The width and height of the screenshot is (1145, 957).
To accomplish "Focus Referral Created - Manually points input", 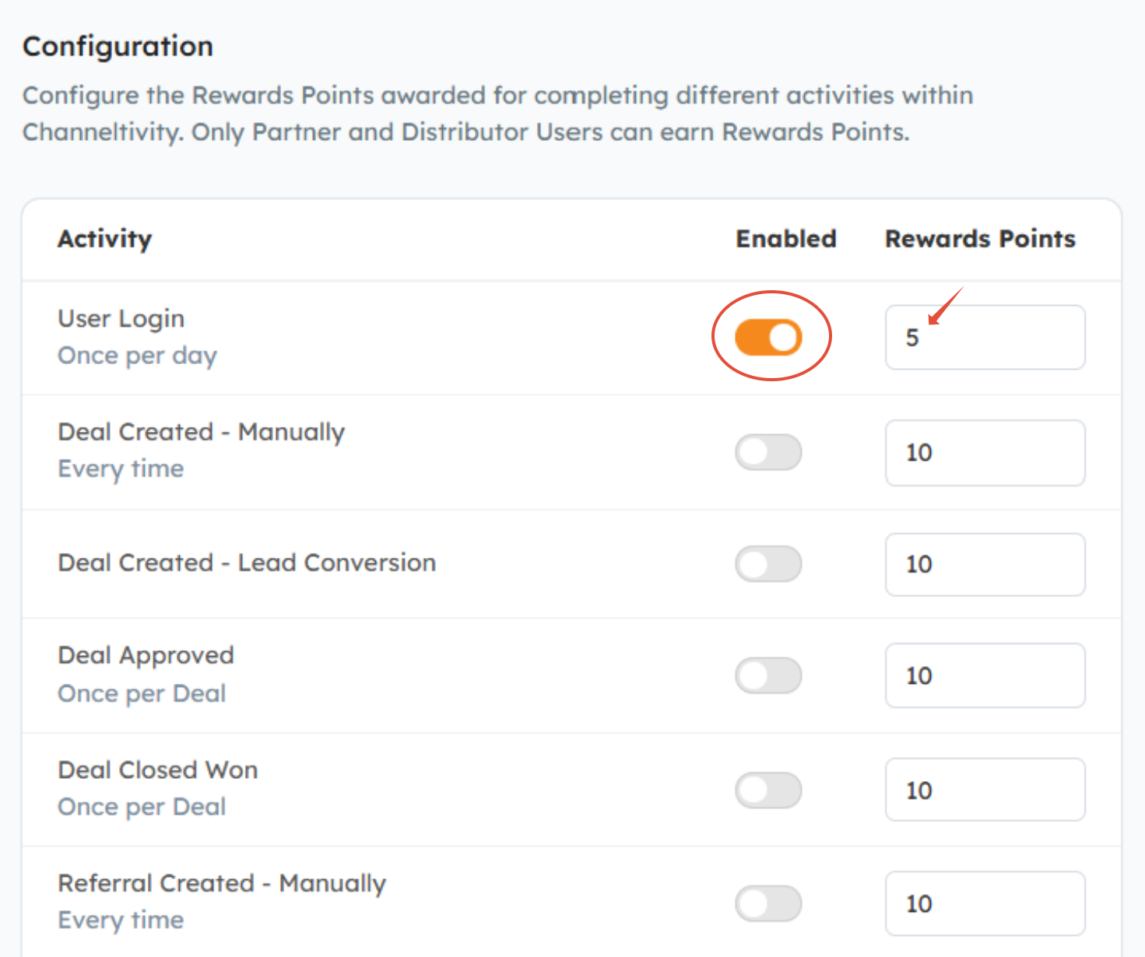I will [x=985, y=903].
